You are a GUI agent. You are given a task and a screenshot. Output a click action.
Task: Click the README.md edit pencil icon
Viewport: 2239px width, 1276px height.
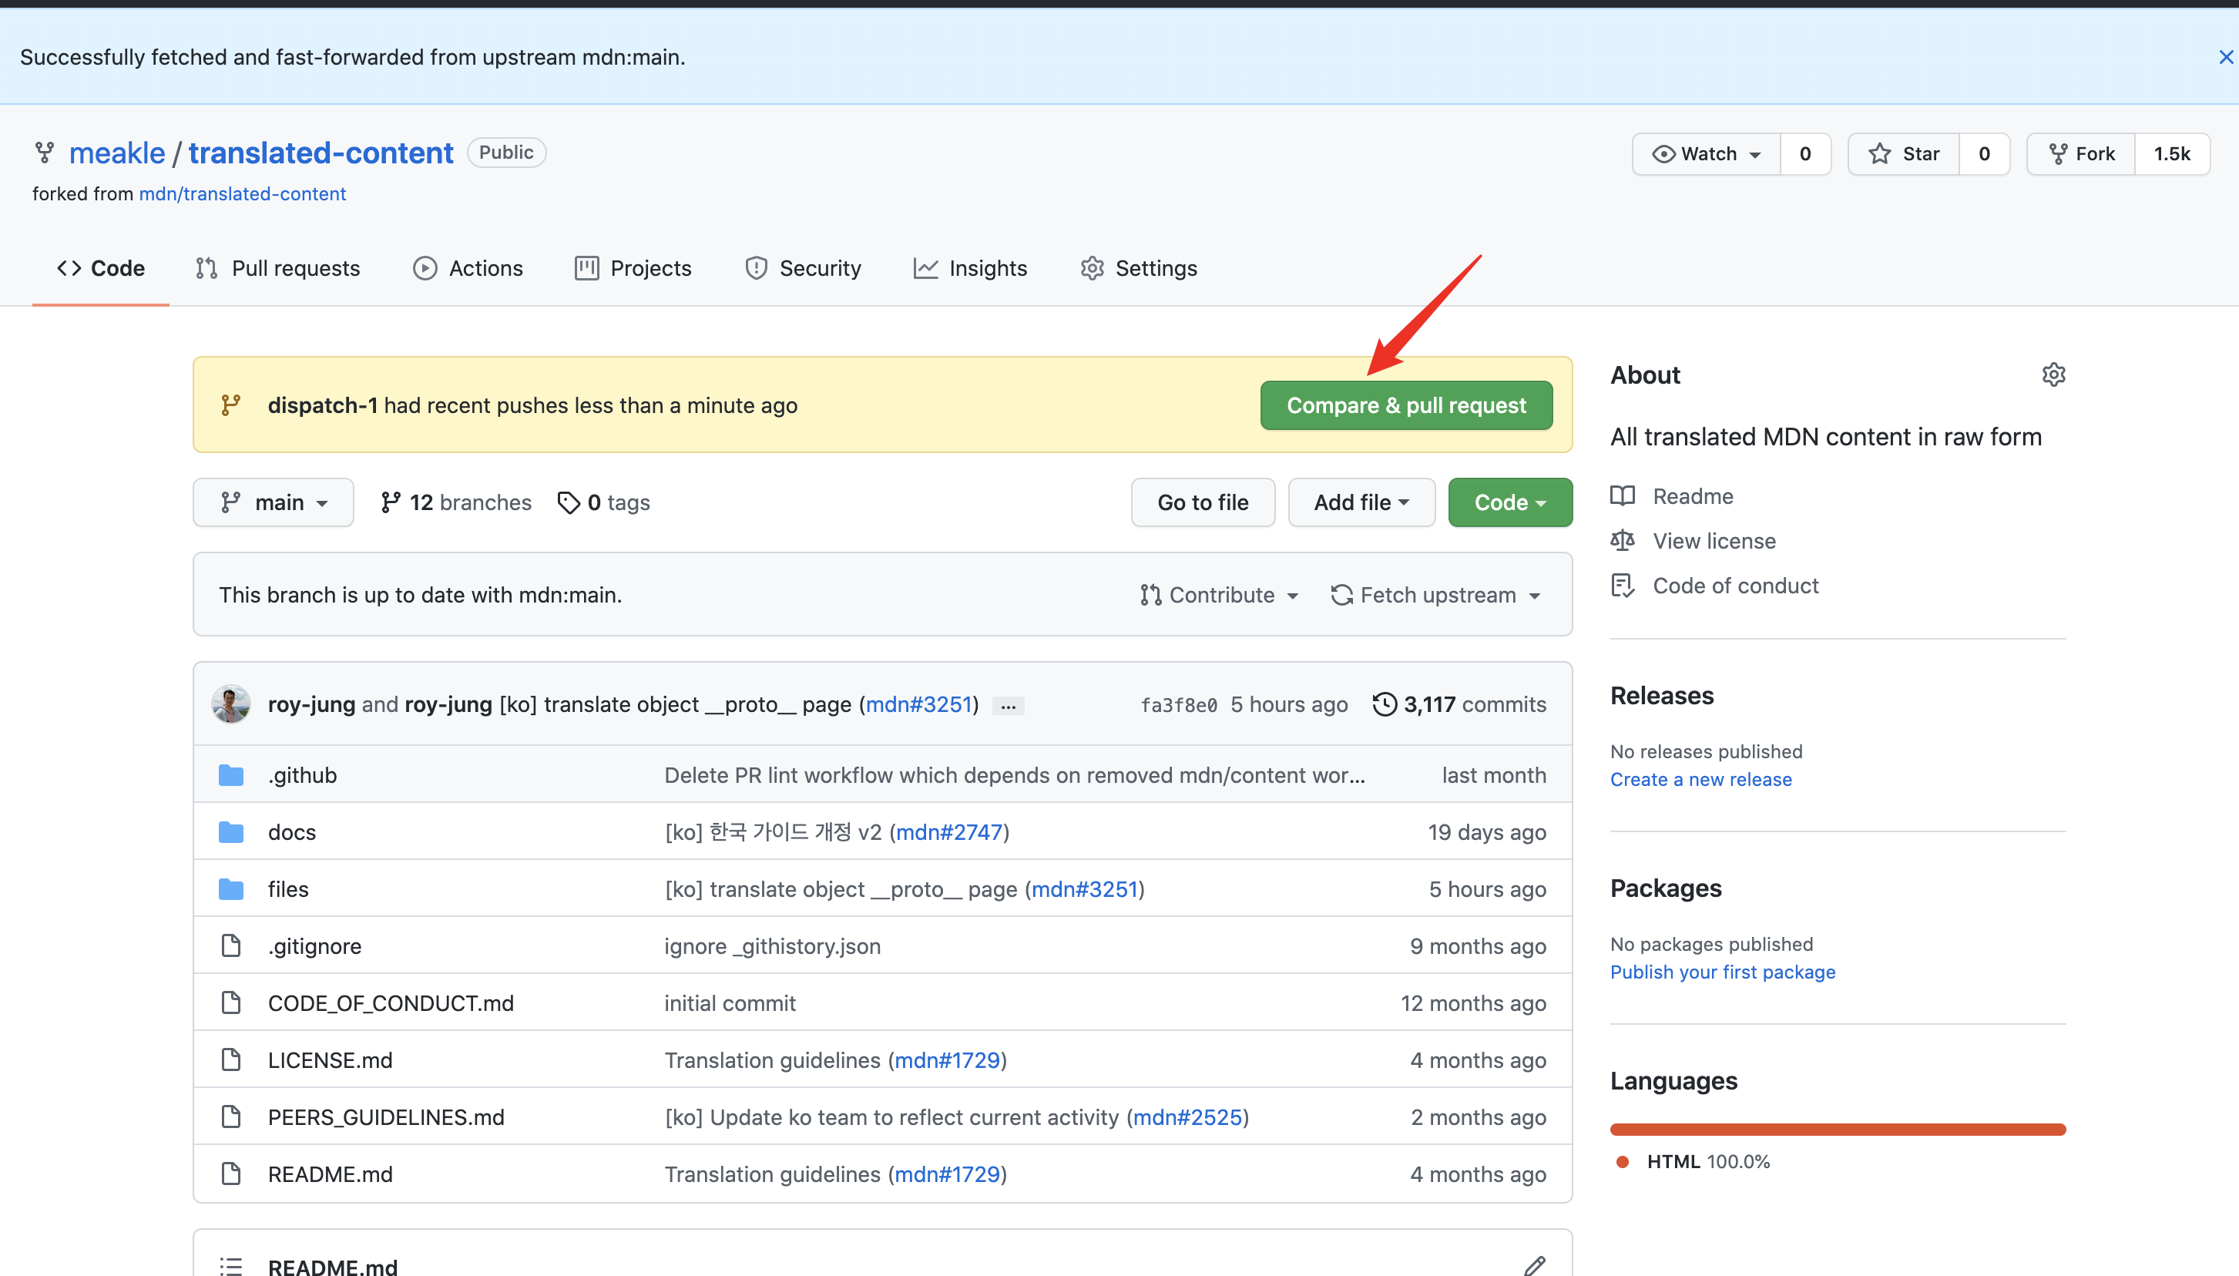pyautogui.click(x=1533, y=1265)
